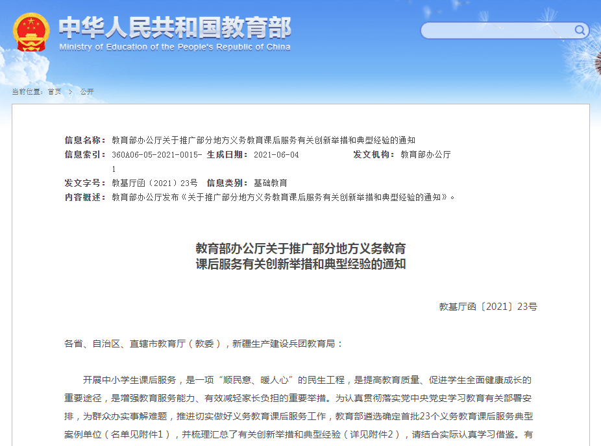Image resolution: width=601 pixels, height=446 pixels.
Task: Click index number 360A06-05-2021-0015-
Action: (157, 155)
